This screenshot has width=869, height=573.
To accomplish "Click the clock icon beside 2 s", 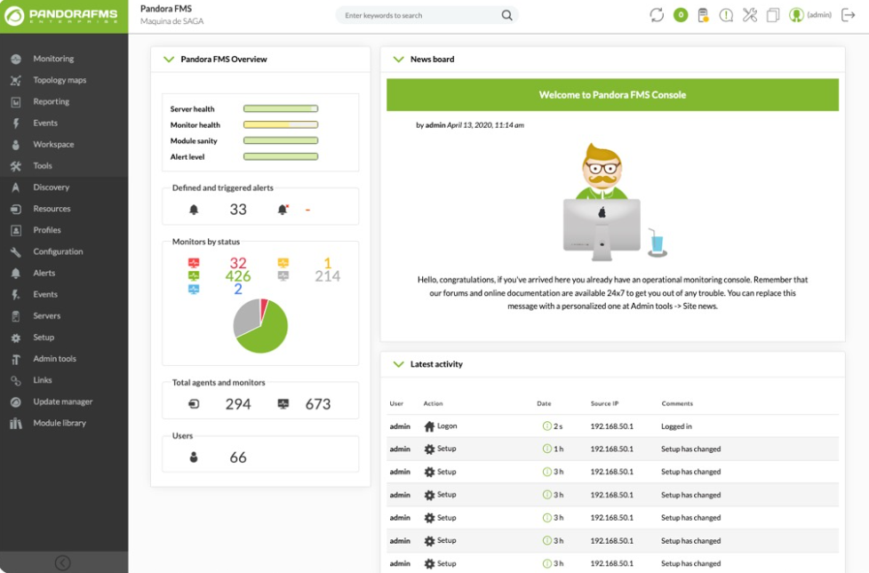I will pos(547,426).
